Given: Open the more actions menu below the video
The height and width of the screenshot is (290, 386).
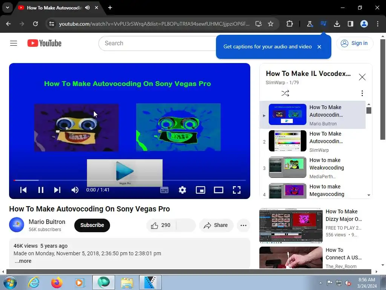Looking at the screenshot, I should (244, 225).
